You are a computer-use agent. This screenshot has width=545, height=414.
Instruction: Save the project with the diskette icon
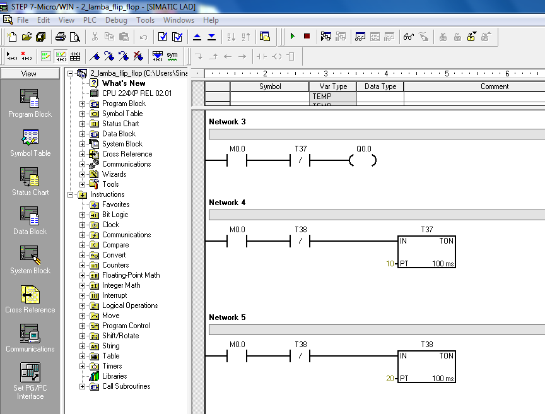pos(41,37)
